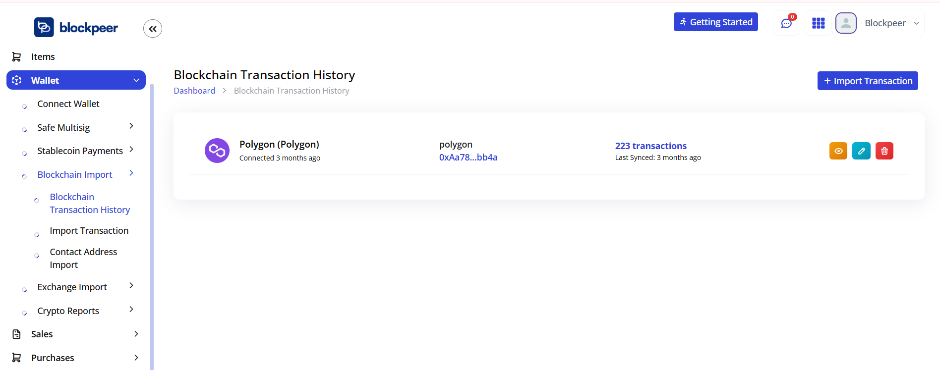
Task: Expand the Stablecoin Payments submenu
Action: tap(131, 150)
